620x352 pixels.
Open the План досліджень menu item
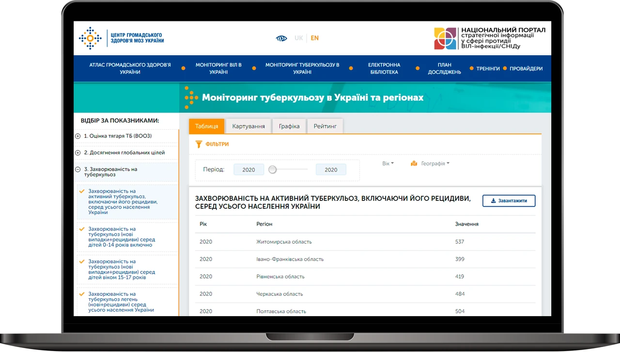444,68
